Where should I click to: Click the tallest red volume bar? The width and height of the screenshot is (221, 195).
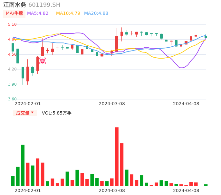117,156
